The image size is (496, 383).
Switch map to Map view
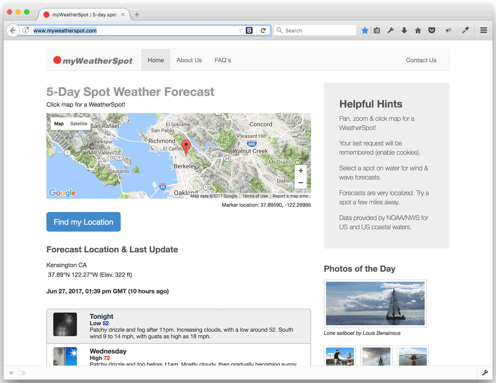point(59,123)
